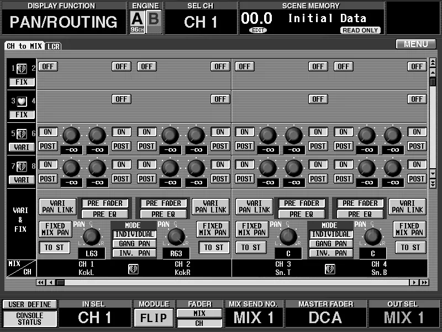Click the horizontal double-left rewind arrow

pos(40,282)
